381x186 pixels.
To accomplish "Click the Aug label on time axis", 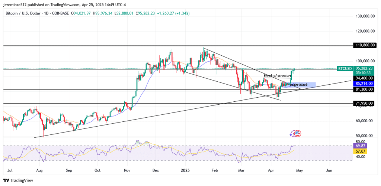I will pos(39,170).
